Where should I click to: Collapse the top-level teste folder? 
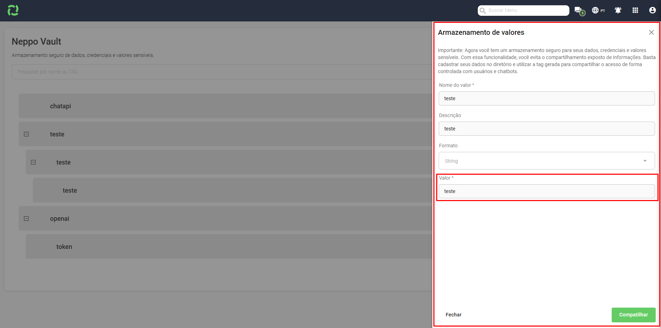pyautogui.click(x=26, y=134)
